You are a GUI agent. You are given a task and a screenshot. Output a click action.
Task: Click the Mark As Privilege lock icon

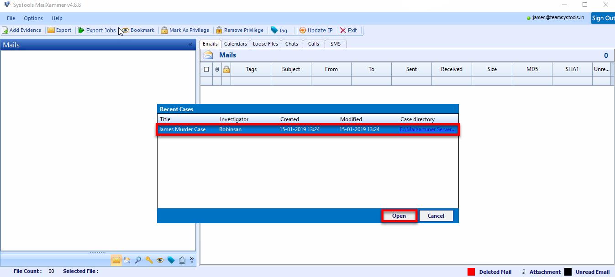(164, 31)
